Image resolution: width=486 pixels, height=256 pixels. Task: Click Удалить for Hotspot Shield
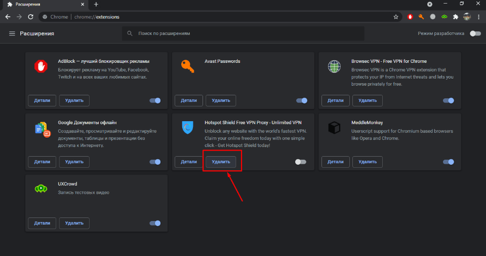click(x=221, y=162)
